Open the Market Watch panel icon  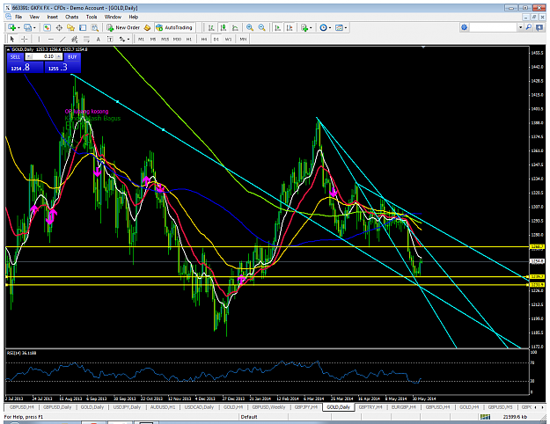(47, 27)
